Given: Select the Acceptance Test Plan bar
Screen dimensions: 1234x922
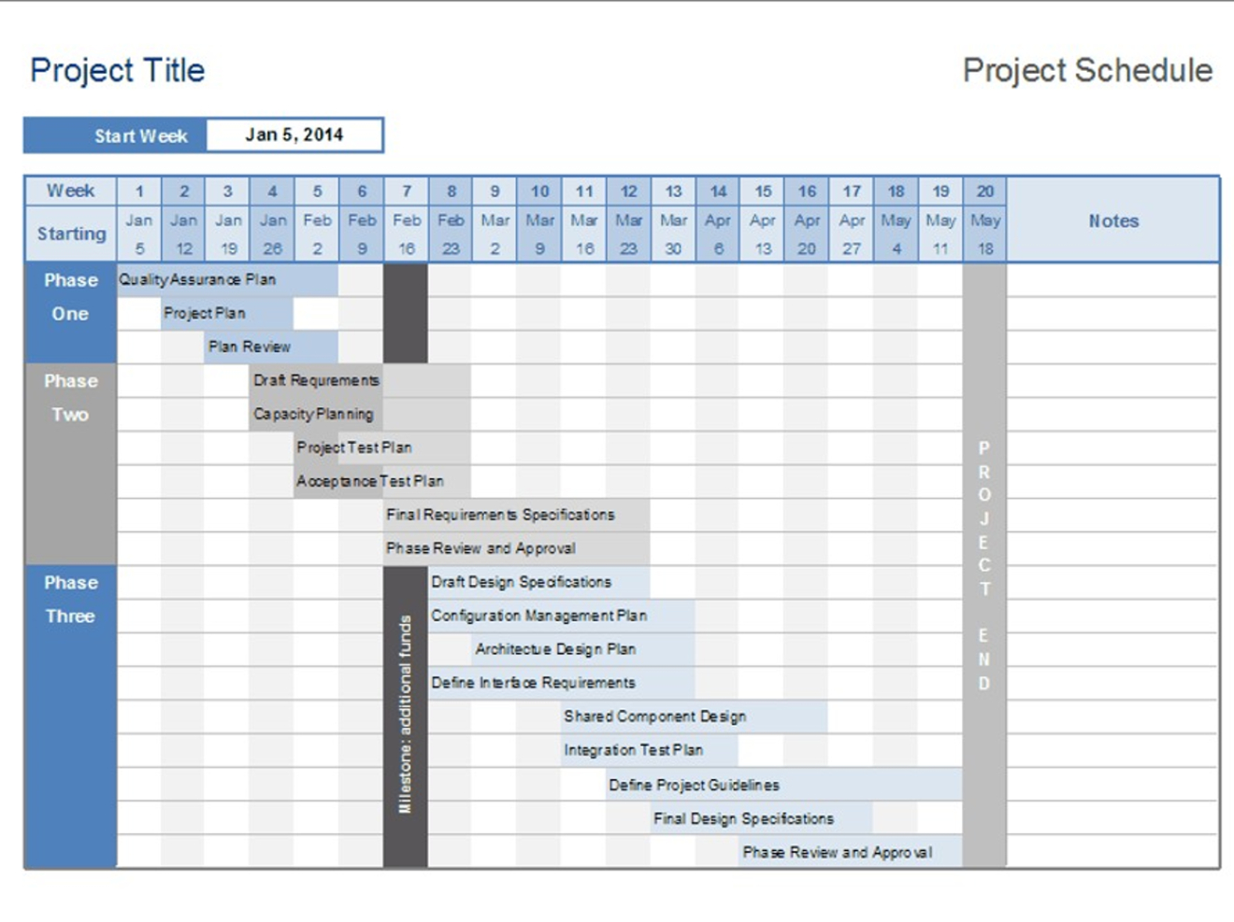Looking at the screenshot, I should (x=381, y=482).
